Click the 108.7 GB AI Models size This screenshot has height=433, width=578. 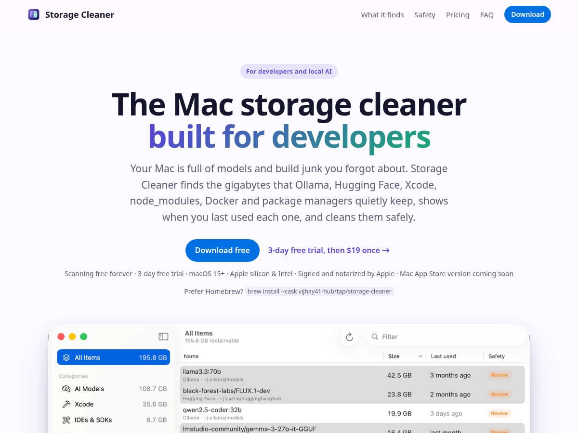coord(153,389)
